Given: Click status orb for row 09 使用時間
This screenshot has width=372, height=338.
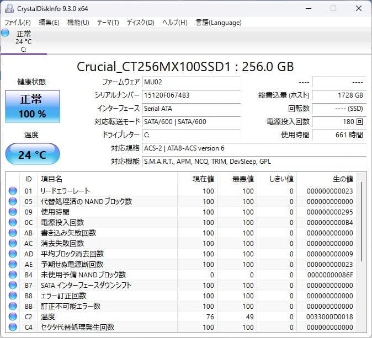Looking at the screenshot, I should pos(13,212).
